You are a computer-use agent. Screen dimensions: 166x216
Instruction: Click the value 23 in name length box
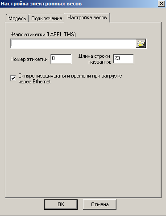[x=117, y=58]
